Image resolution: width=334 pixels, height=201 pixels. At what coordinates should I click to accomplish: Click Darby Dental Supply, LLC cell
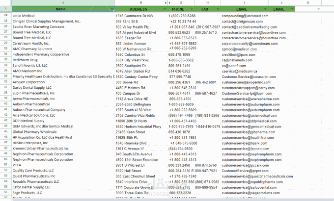coord(63,87)
